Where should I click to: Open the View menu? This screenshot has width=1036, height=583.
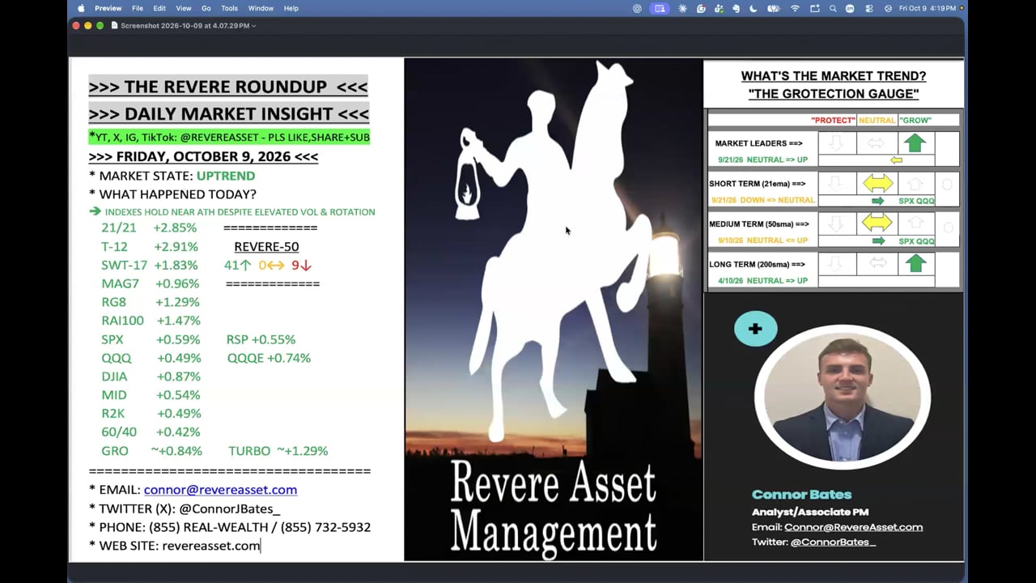click(x=184, y=8)
